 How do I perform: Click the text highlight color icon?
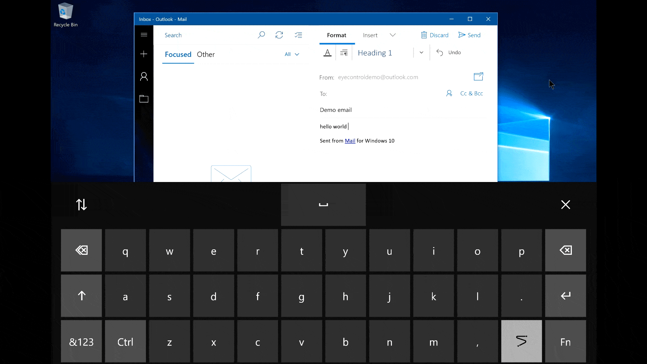pos(328,53)
